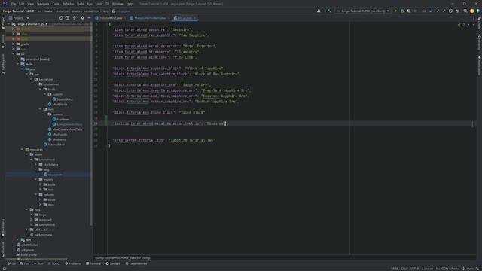482x271 pixels.
Task: Click the Search Everywhere magnifier icon
Action: (x=465, y=11)
